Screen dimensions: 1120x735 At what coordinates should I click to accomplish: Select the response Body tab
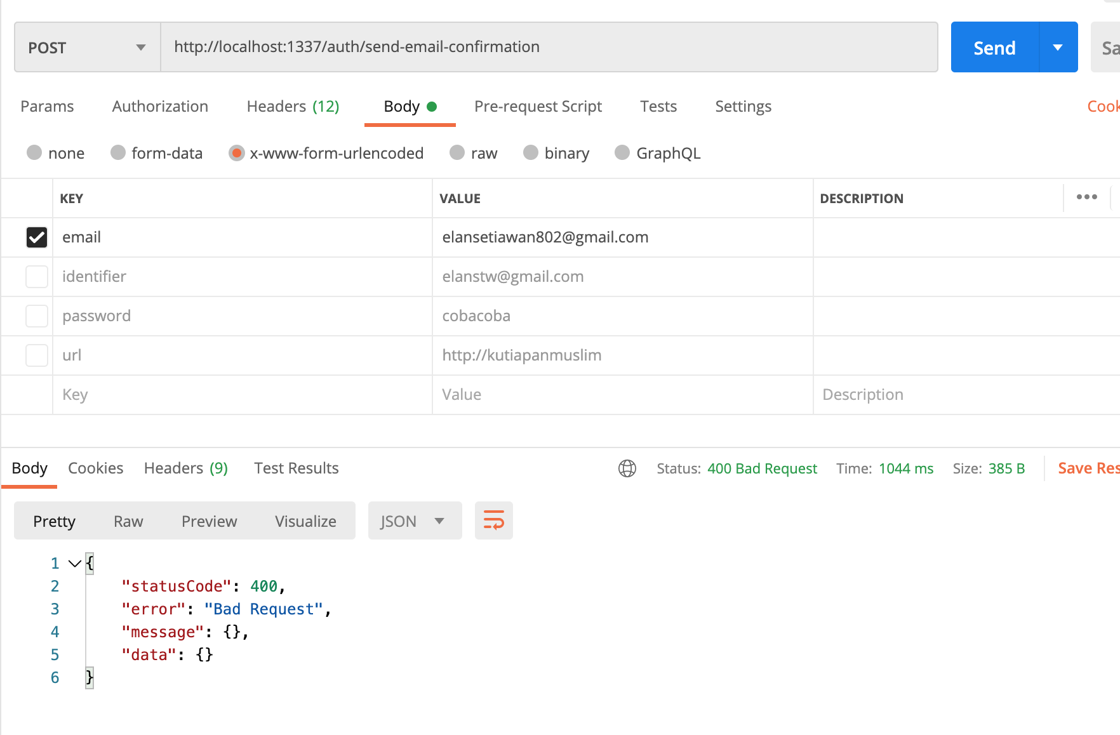point(29,468)
